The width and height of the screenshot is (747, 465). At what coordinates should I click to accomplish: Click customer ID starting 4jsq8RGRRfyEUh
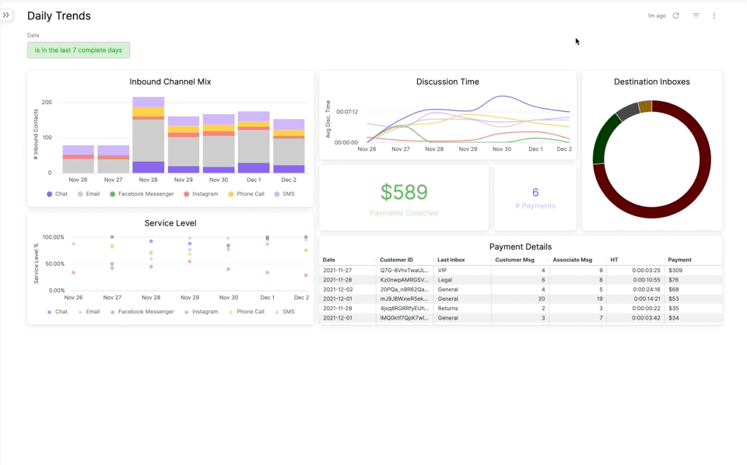405,309
